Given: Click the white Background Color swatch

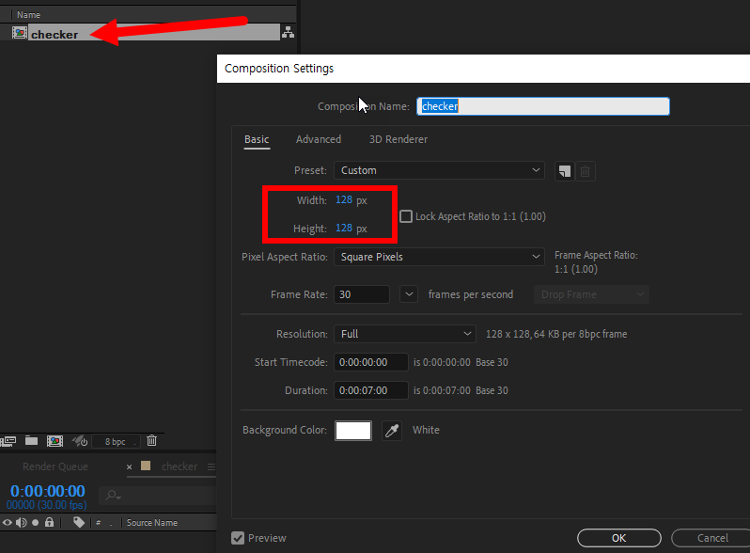Looking at the screenshot, I should [354, 431].
